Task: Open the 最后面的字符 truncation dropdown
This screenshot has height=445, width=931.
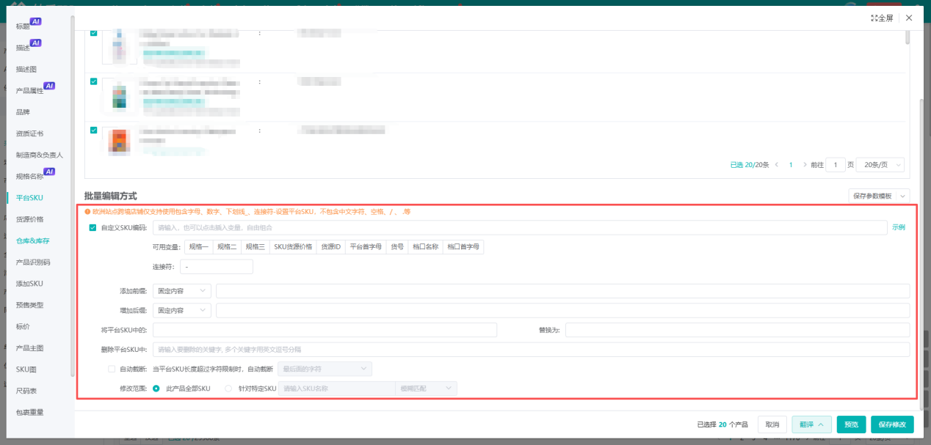Action: pyautogui.click(x=324, y=369)
